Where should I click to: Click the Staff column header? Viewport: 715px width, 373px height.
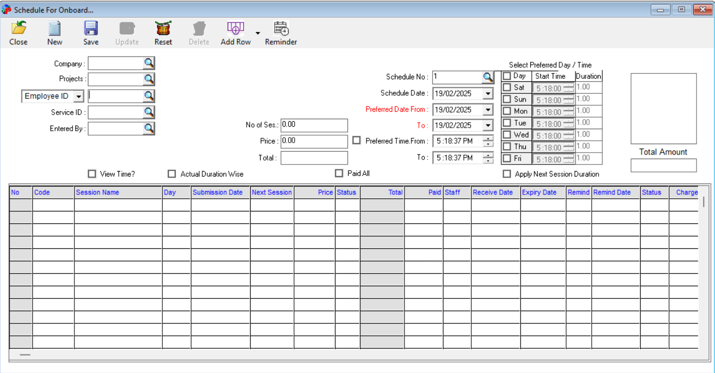click(x=457, y=192)
